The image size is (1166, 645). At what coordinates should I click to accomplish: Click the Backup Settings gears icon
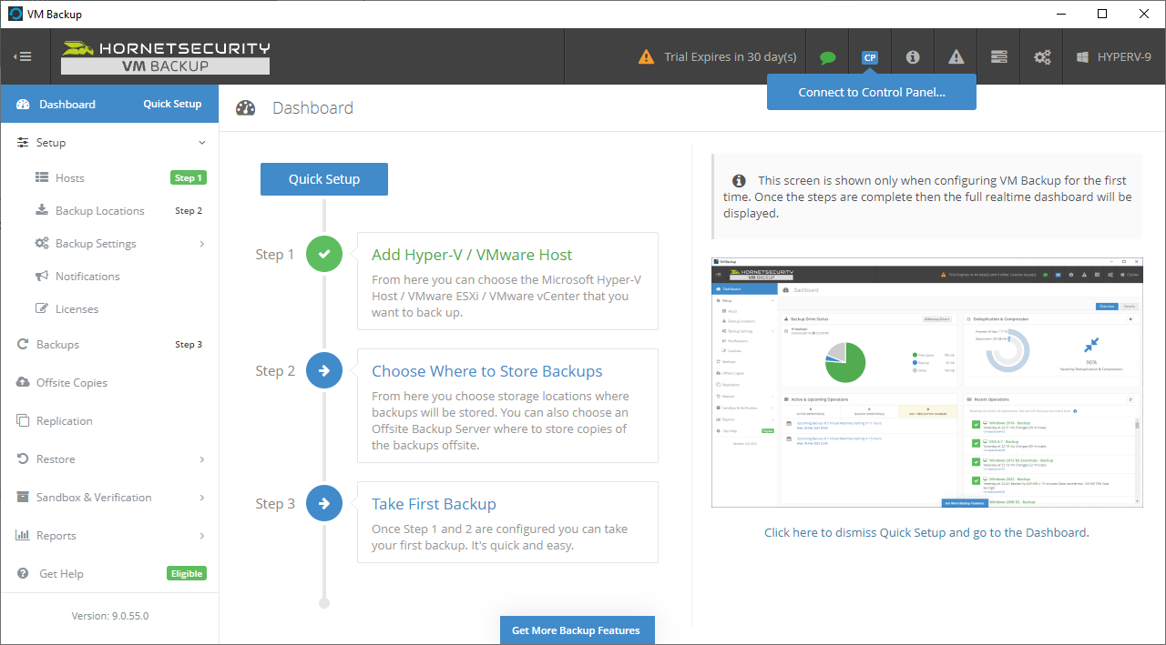click(x=42, y=243)
